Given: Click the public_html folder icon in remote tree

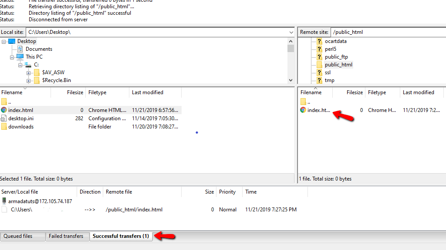Looking at the screenshot, I should pos(319,65).
